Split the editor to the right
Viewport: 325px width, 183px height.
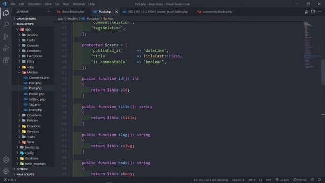tap(313, 12)
